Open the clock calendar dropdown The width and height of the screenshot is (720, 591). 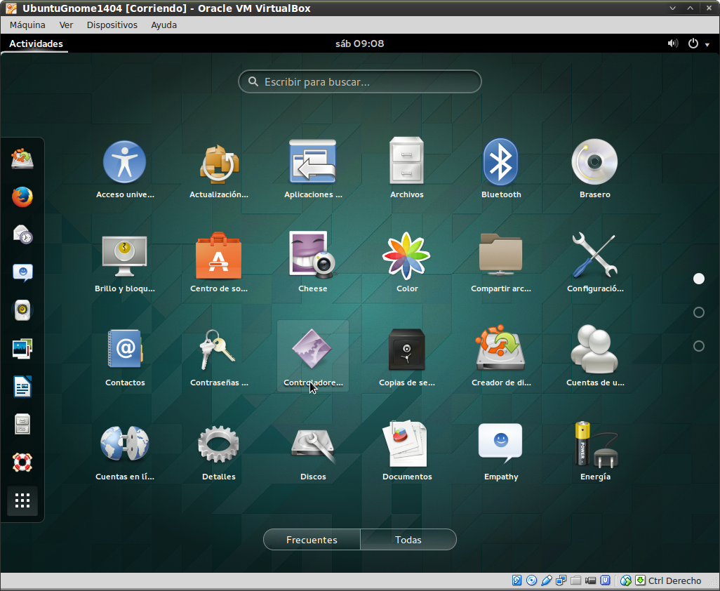coord(359,44)
